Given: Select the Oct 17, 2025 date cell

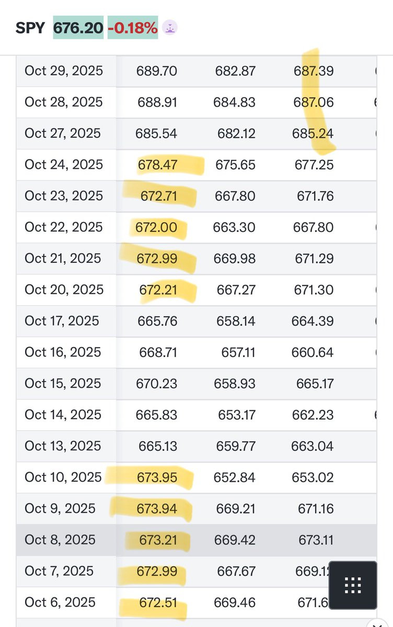Looking at the screenshot, I should (62, 321).
